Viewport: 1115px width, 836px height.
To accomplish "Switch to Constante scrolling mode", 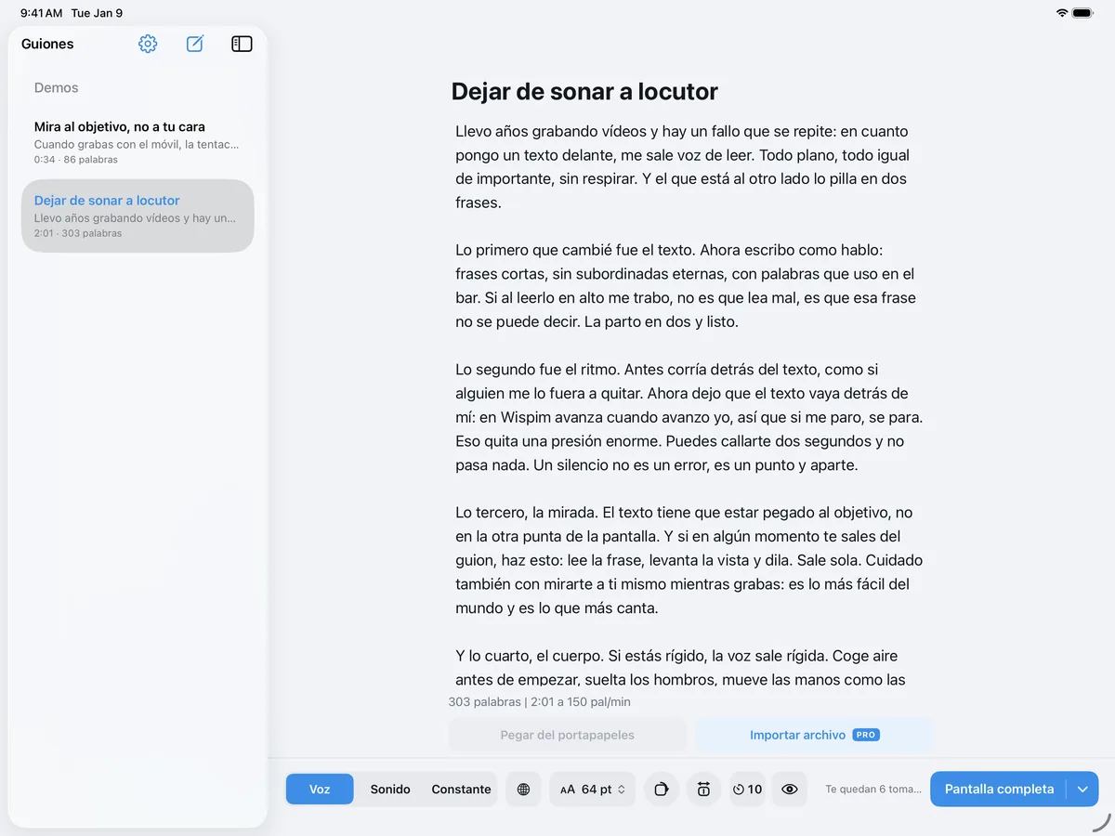I will tap(461, 790).
